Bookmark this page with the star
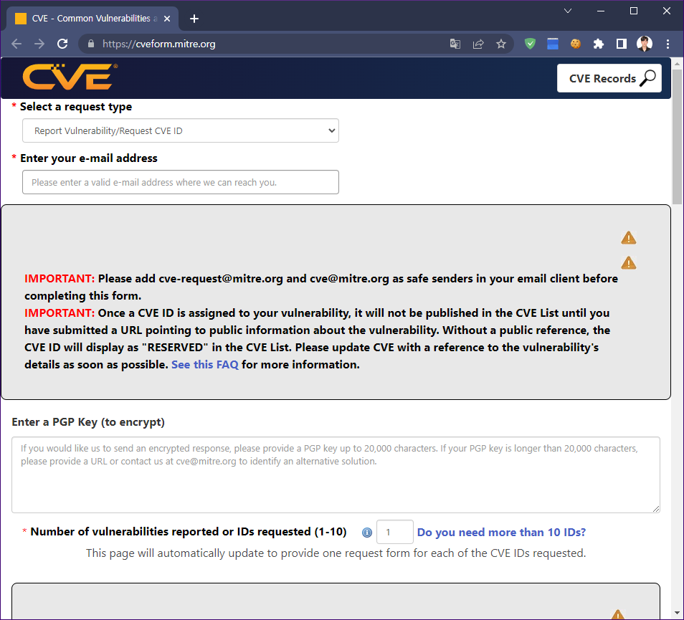 pyautogui.click(x=501, y=44)
